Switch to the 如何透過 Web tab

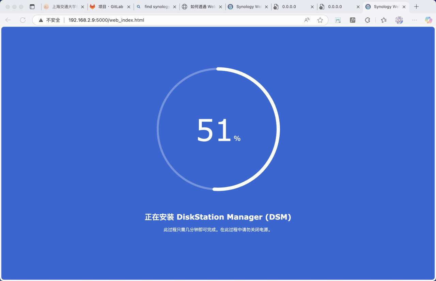202,7
